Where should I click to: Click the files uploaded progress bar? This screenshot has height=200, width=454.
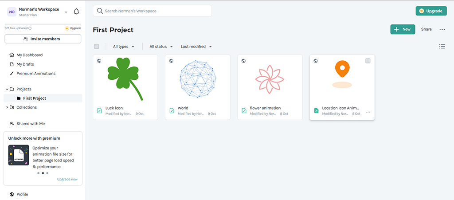43,24
